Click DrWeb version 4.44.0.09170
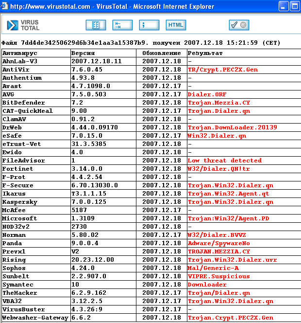 point(95,127)
